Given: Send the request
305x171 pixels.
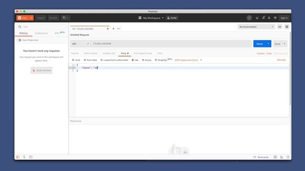Looking at the screenshot, I should pos(259,44).
